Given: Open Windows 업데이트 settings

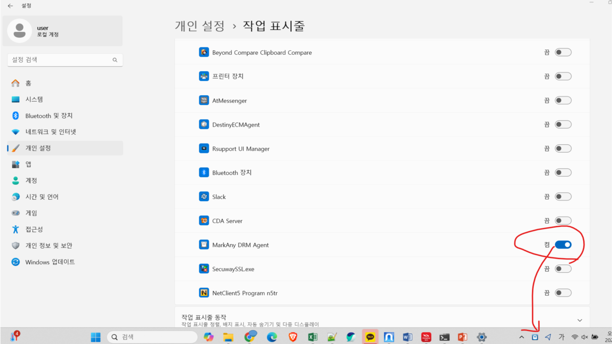Looking at the screenshot, I should (65, 262).
